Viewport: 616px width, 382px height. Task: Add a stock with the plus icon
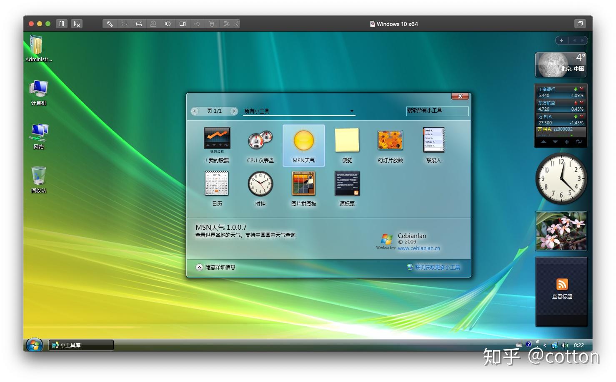coord(567,142)
